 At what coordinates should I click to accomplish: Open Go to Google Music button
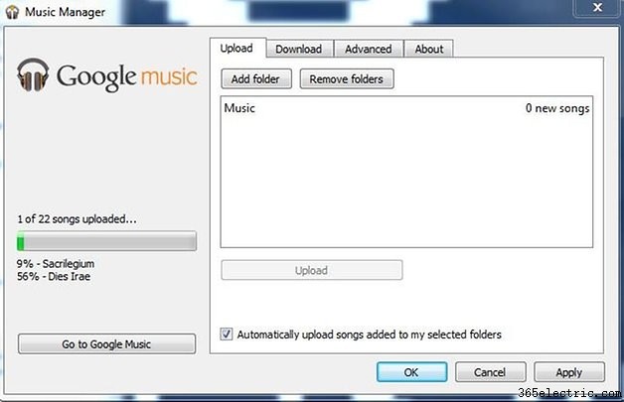pyautogui.click(x=106, y=344)
